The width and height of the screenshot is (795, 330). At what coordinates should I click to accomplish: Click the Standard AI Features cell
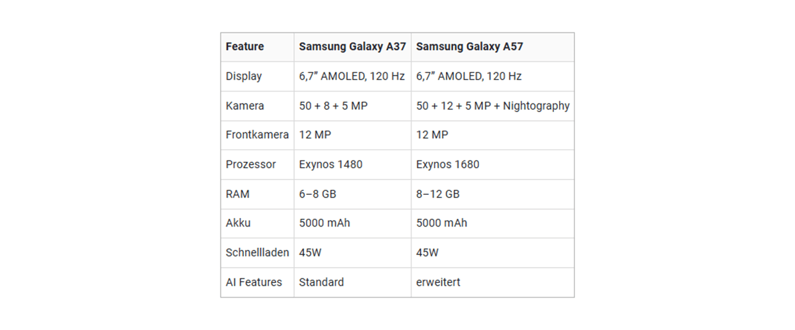coord(321,282)
